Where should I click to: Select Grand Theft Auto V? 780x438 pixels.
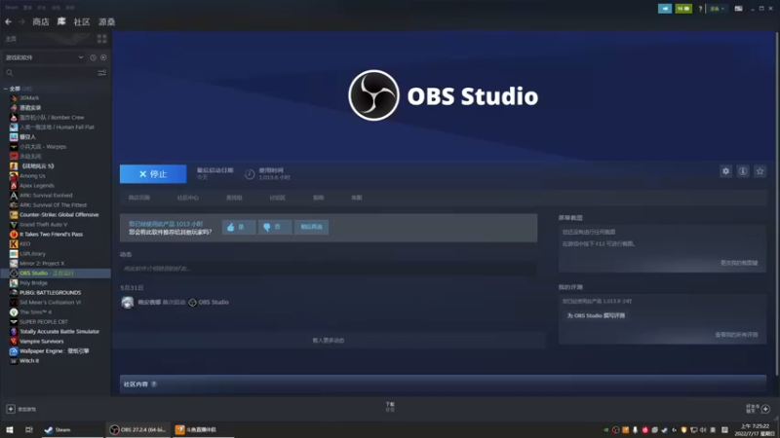(x=43, y=225)
